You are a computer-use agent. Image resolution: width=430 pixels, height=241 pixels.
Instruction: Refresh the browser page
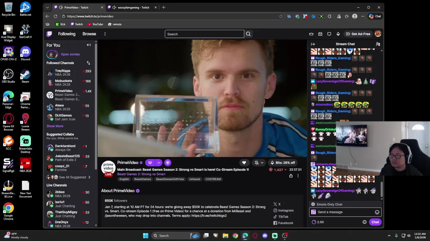tap(55, 16)
